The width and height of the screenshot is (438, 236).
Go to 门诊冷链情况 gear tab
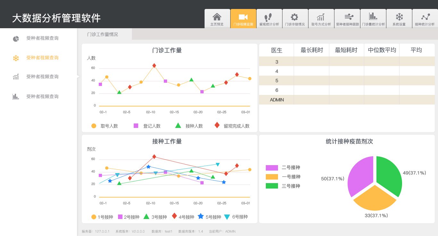point(295,19)
